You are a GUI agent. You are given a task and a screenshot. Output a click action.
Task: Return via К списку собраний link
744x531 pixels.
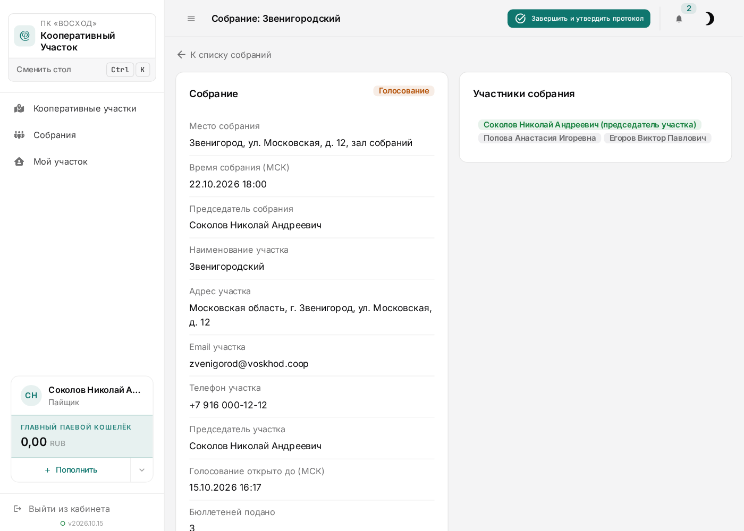(x=224, y=55)
